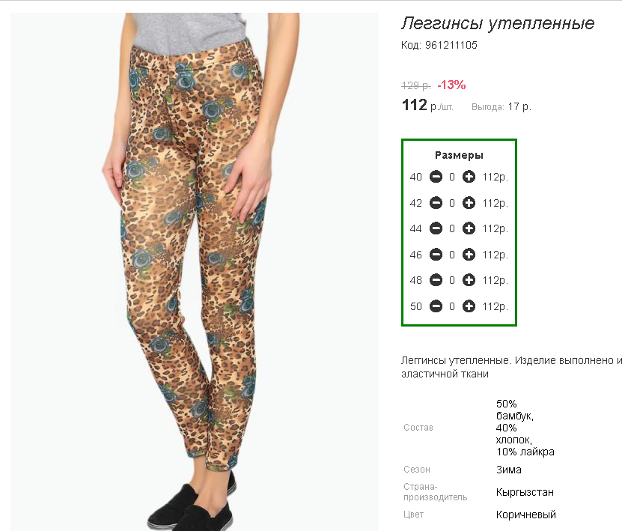This screenshot has width=622, height=531.
Task: Click plus icon for size 48
Action: coord(469,280)
